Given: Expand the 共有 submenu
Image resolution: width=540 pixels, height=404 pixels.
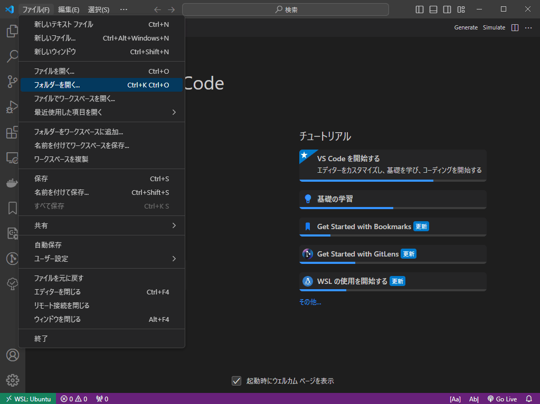Looking at the screenshot, I should (x=101, y=225).
